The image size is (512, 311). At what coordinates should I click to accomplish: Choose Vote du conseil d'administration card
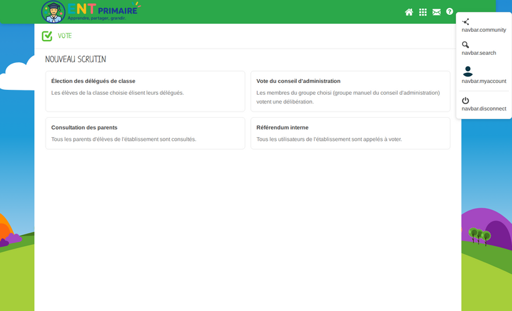350,91
